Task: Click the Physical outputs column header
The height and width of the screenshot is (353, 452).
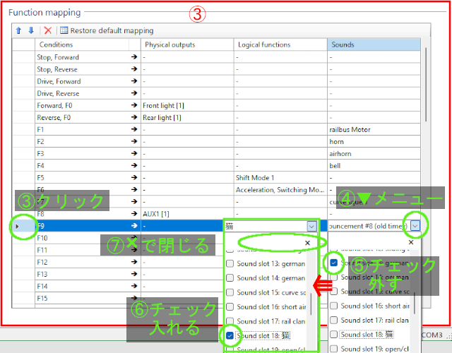Action: pos(186,44)
